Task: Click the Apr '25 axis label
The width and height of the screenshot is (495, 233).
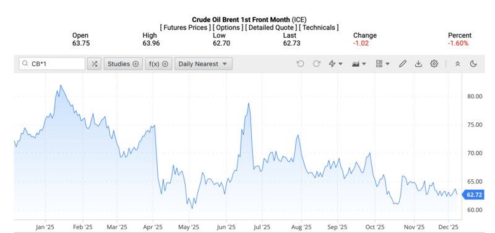Action: (x=153, y=227)
